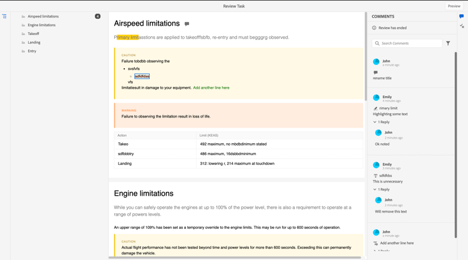Click the Review has ended info icon

[374, 28]
